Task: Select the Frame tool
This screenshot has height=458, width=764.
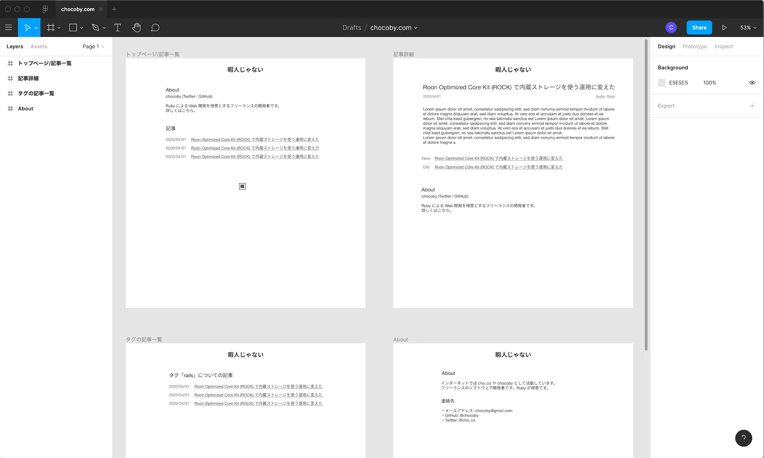Action: tap(51, 28)
